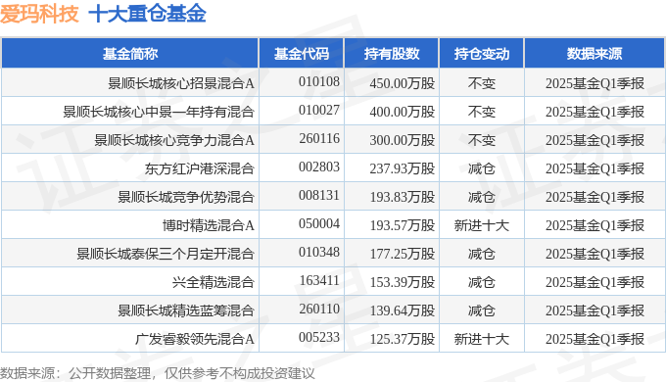The height and width of the screenshot is (382, 666).
Task: Open fund 景顺长城核心招景混合A
Action: point(181,83)
